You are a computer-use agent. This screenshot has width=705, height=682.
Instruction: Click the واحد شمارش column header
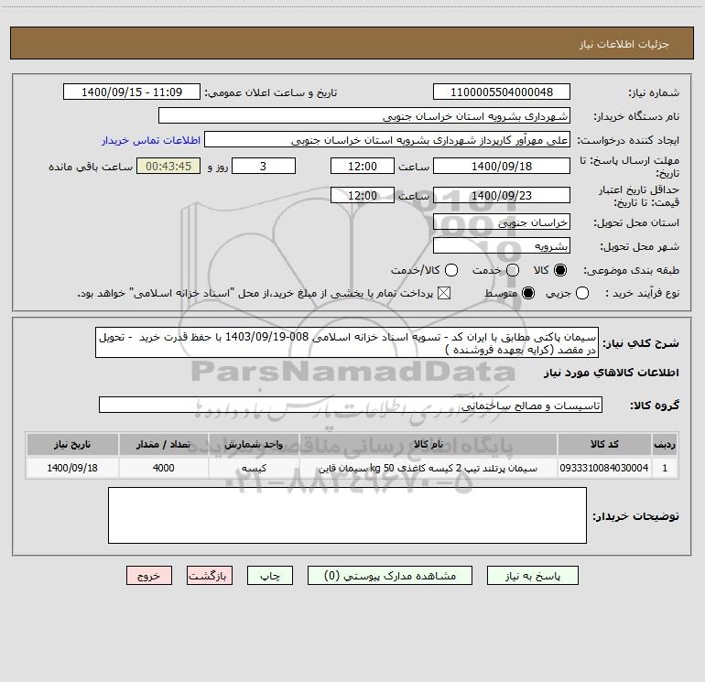click(254, 444)
